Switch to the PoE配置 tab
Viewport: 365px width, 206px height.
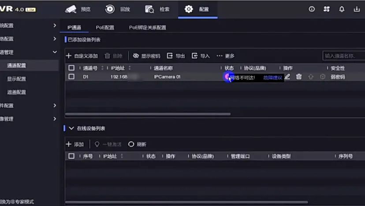pyautogui.click(x=105, y=27)
